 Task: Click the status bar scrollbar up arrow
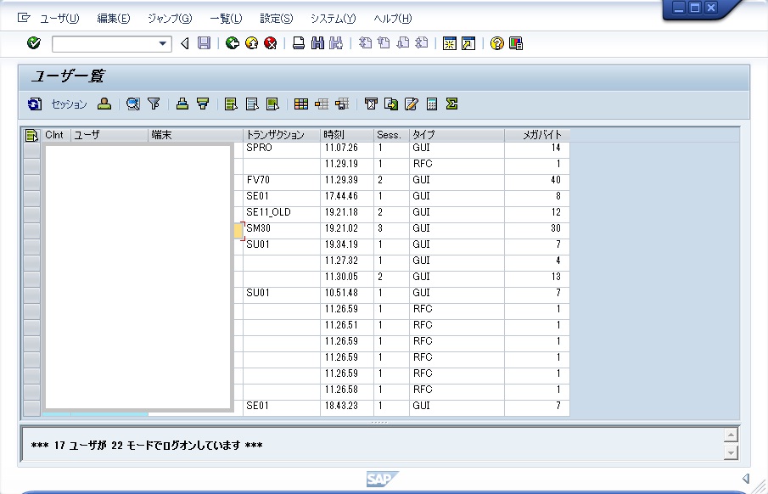pos(730,435)
